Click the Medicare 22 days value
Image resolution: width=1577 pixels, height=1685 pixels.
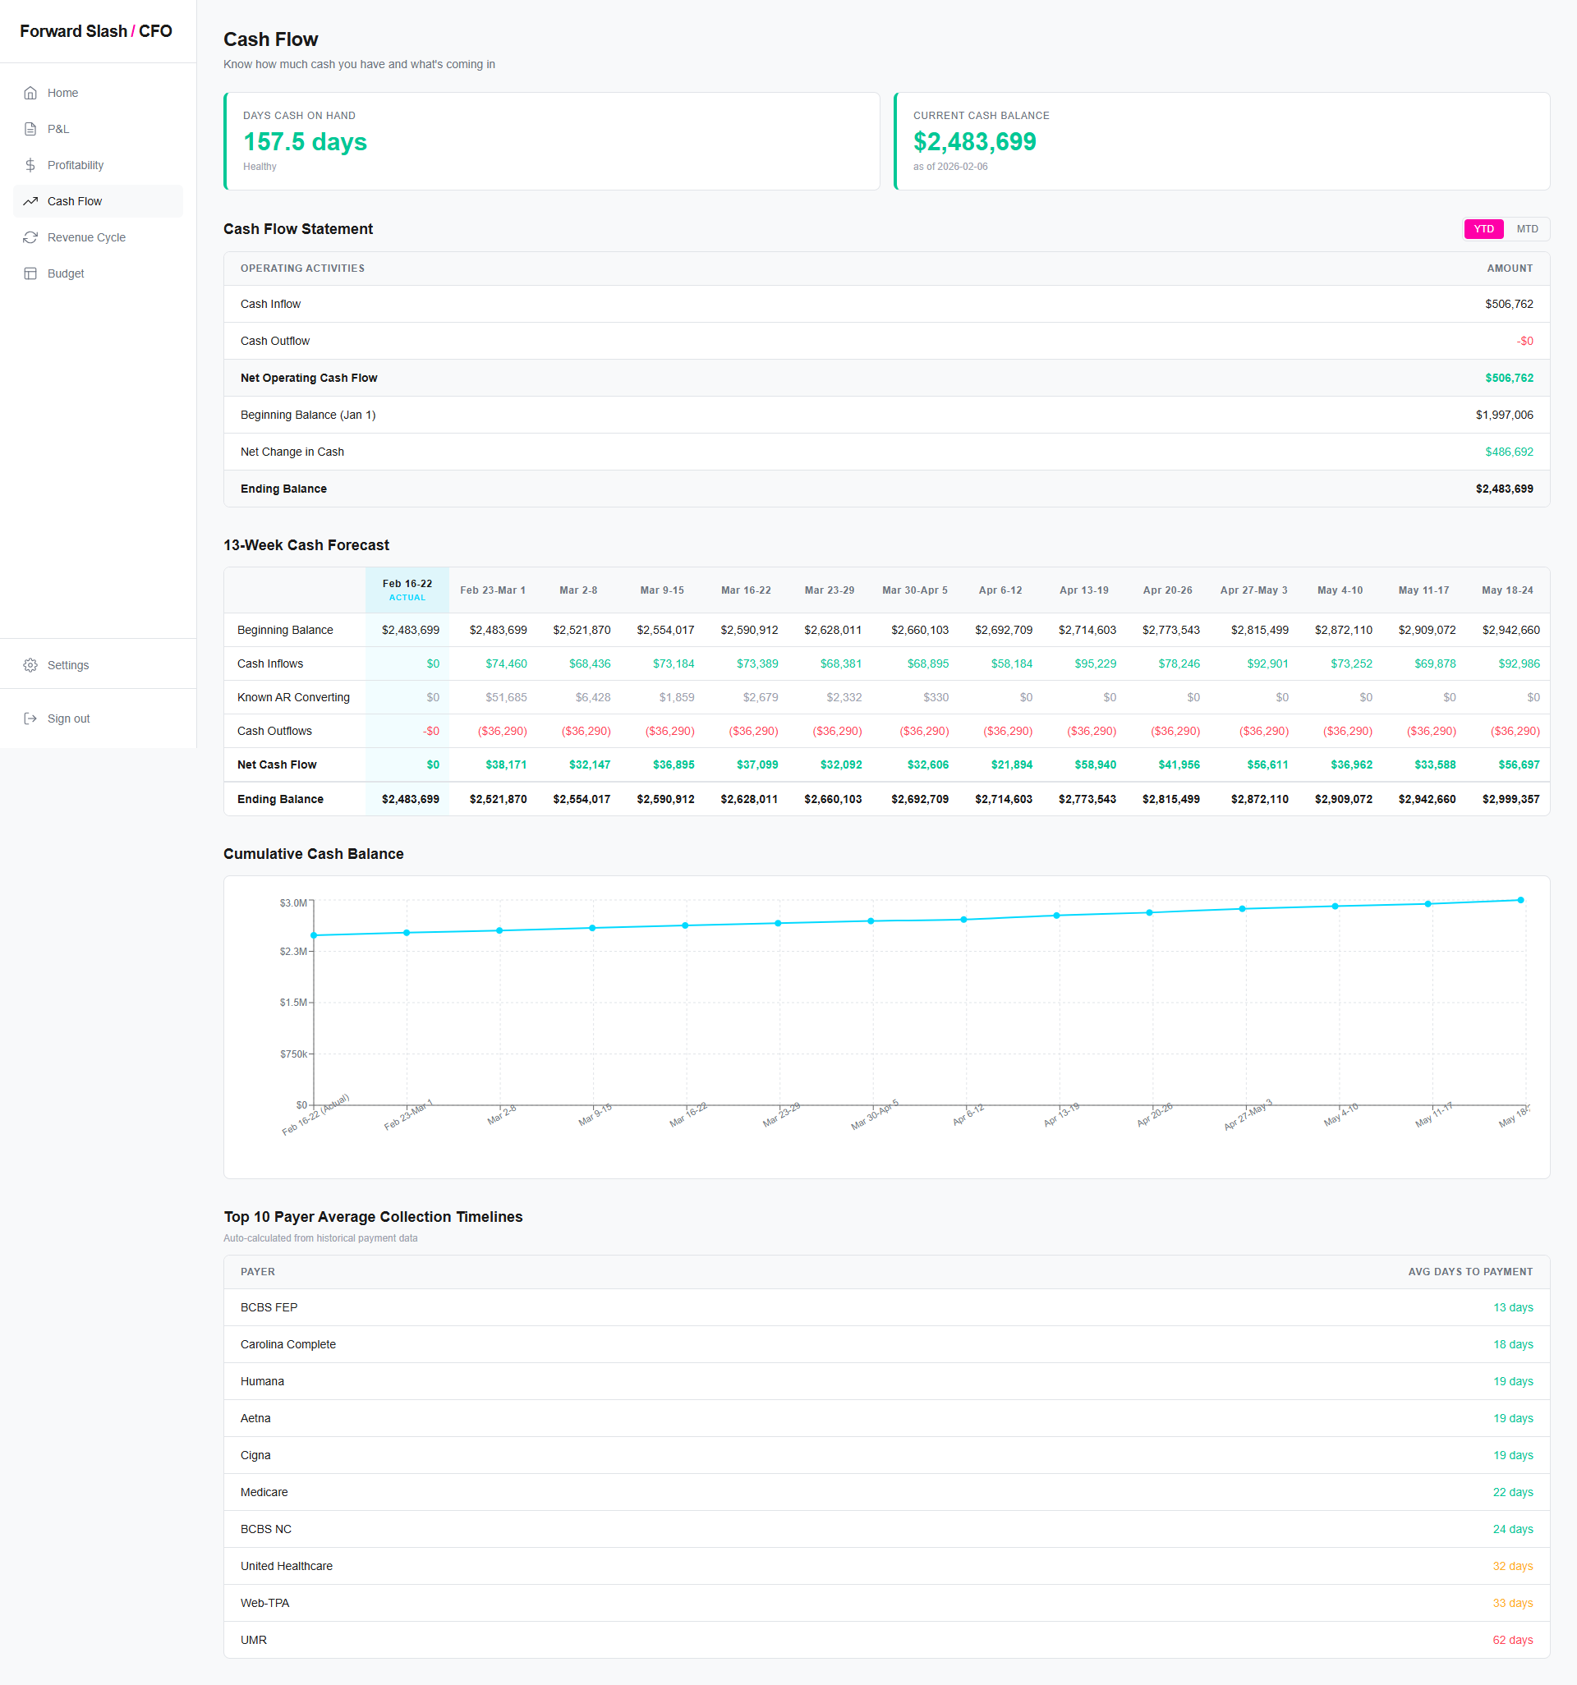[1513, 1493]
